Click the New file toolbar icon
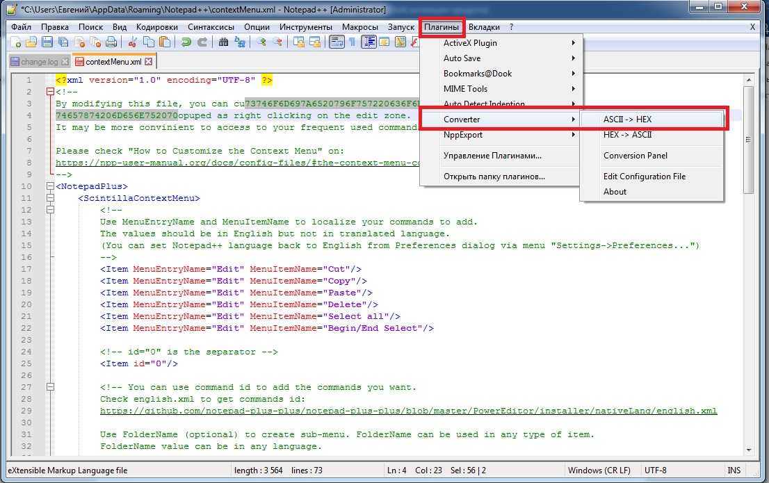769x483 pixels. click(x=15, y=42)
